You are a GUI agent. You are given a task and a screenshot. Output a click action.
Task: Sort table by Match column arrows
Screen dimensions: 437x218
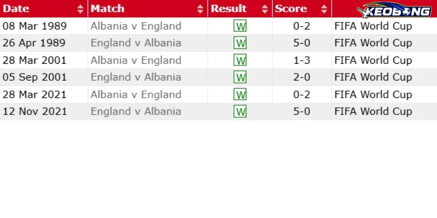(x=200, y=9)
